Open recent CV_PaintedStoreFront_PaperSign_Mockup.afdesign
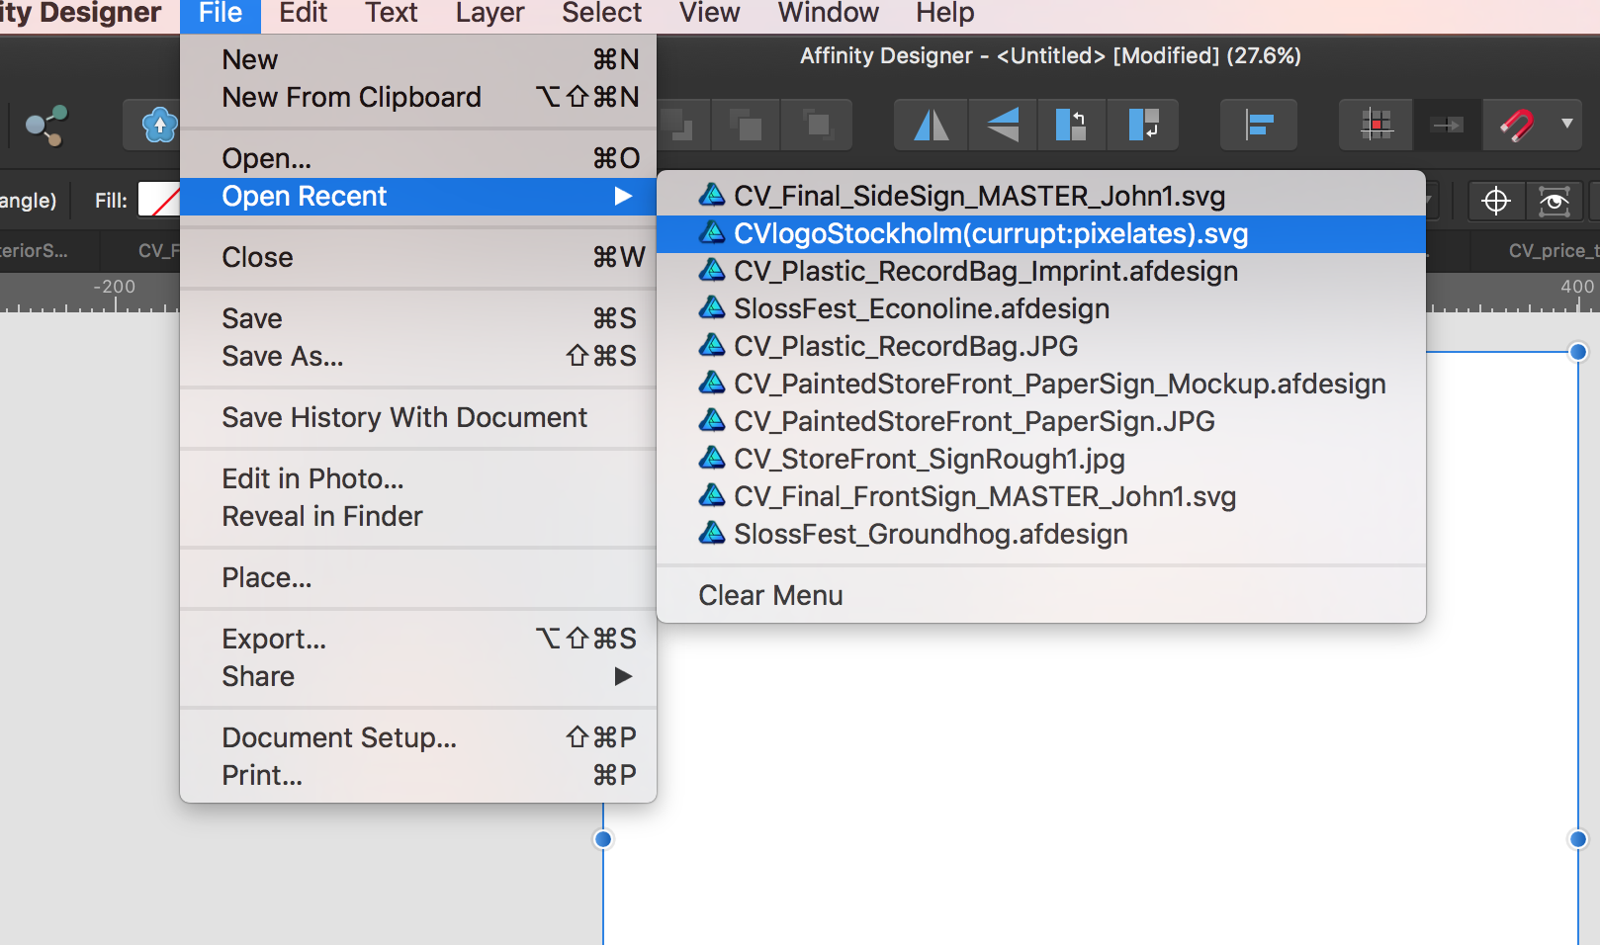Image resolution: width=1600 pixels, height=945 pixels. 1041,384
